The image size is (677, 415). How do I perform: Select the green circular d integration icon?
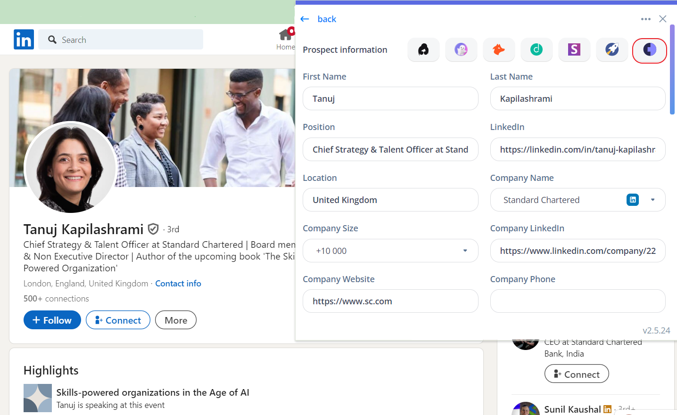point(537,49)
